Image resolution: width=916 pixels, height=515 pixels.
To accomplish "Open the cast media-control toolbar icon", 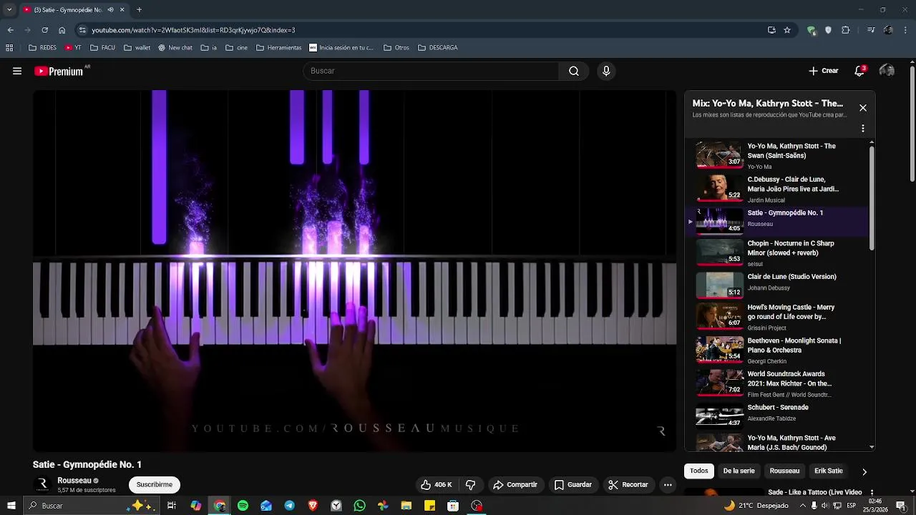I will (x=871, y=30).
